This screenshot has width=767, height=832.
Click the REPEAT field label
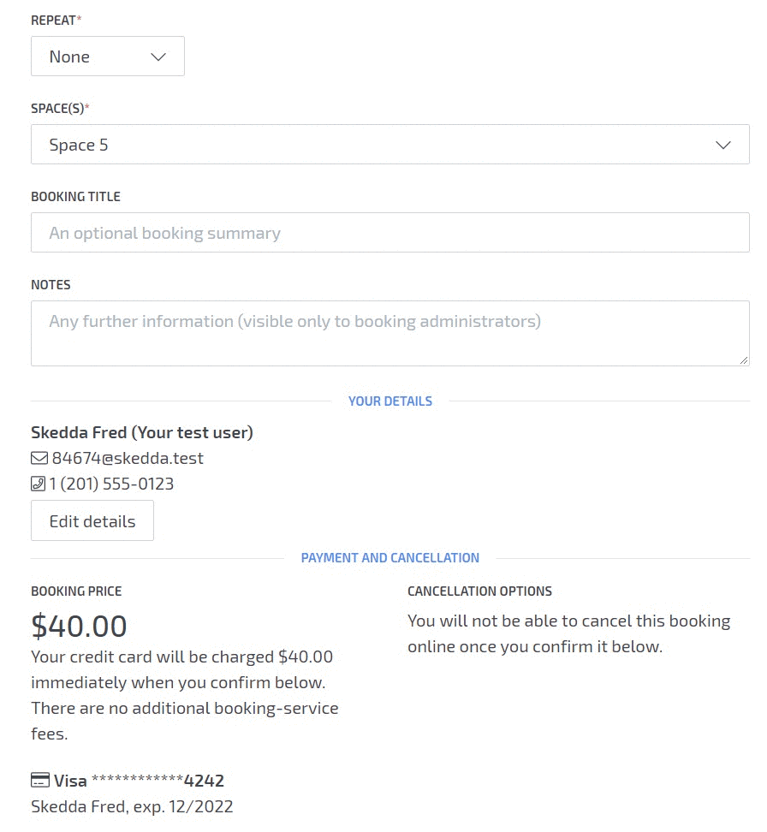pyautogui.click(x=53, y=20)
